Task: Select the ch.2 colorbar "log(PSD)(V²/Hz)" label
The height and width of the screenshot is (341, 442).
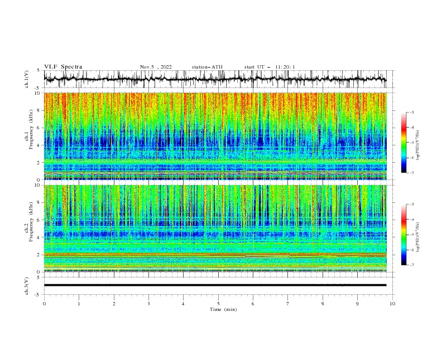Action: [417, 237]
